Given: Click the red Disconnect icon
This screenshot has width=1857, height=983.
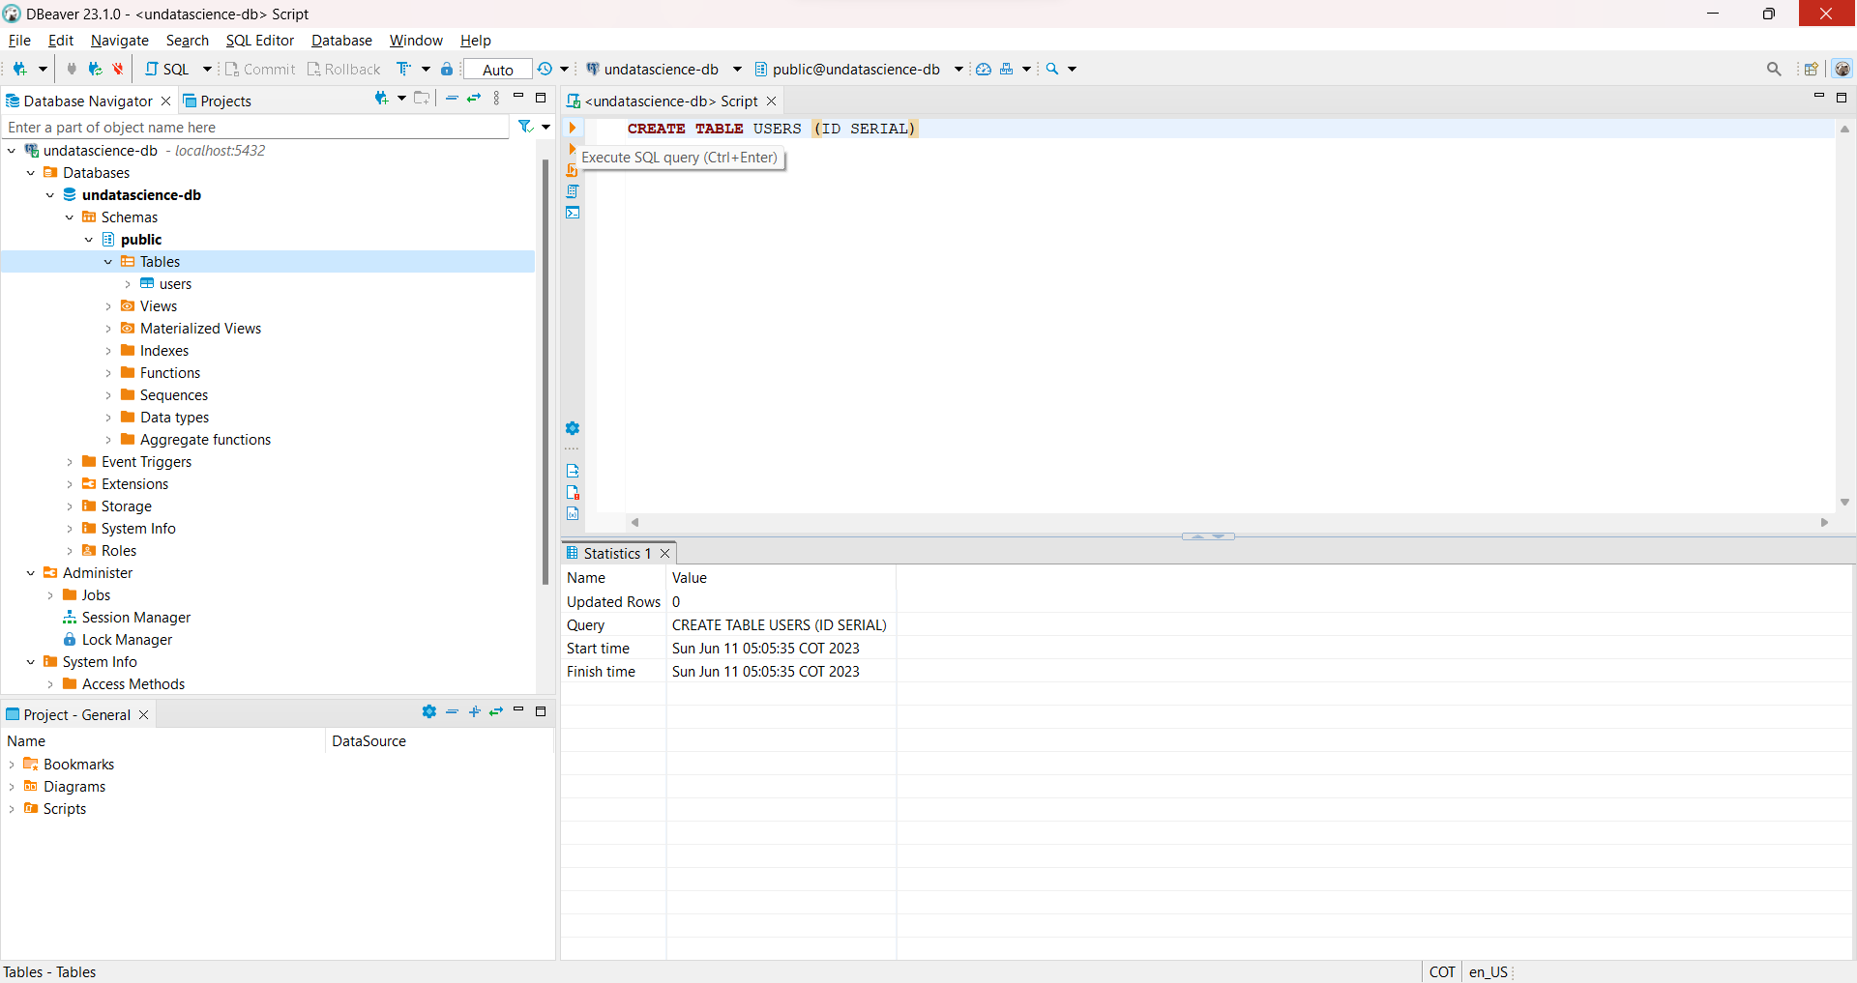Looking at the screenshot, I should 118,69.
